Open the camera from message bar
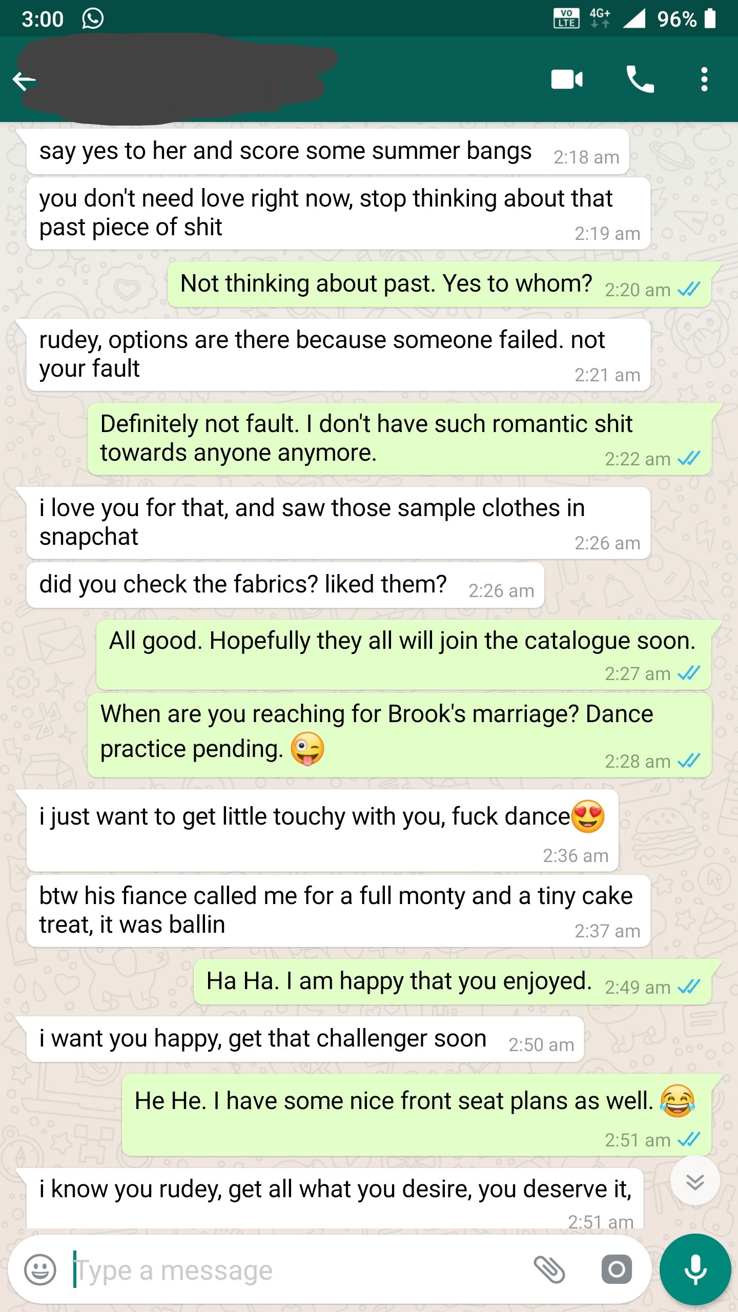 pyautogui.click(x=617, y=1269)
